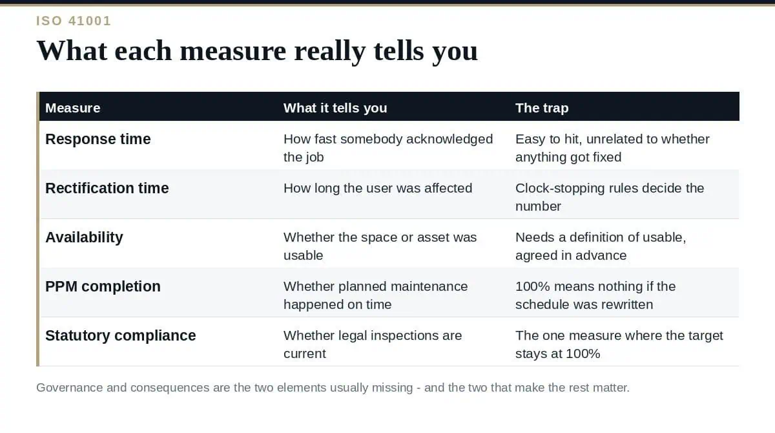The width and height of the screenshot is (775, 433).
Task: Click 'Whether planned maintenance happened on time' cell
Action: (x=376, y=295)
